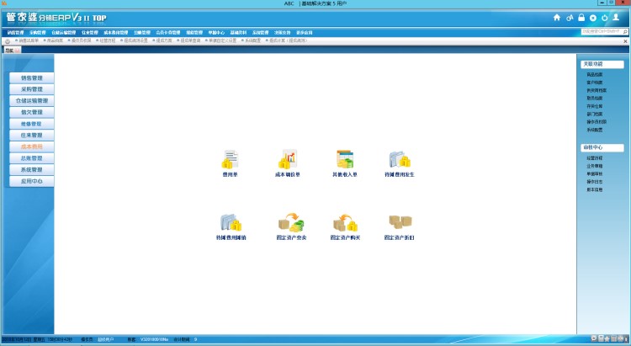Select 维修管理 button in left sidebar
Viewport: 631px width, 346px height.
(31, 124)
